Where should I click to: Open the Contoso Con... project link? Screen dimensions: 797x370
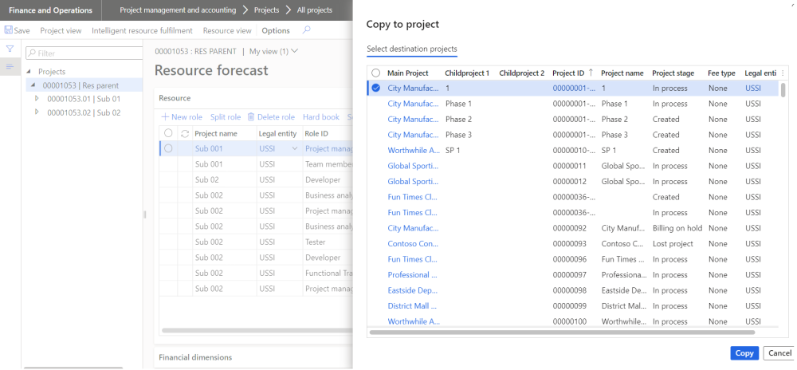pyautogui.click(x=413, y=244)
